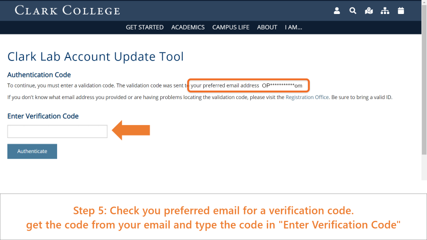This screenshot has height=240, width=427.
Task: Click the Authentication Code heading
Action: (x=39, y=75)
